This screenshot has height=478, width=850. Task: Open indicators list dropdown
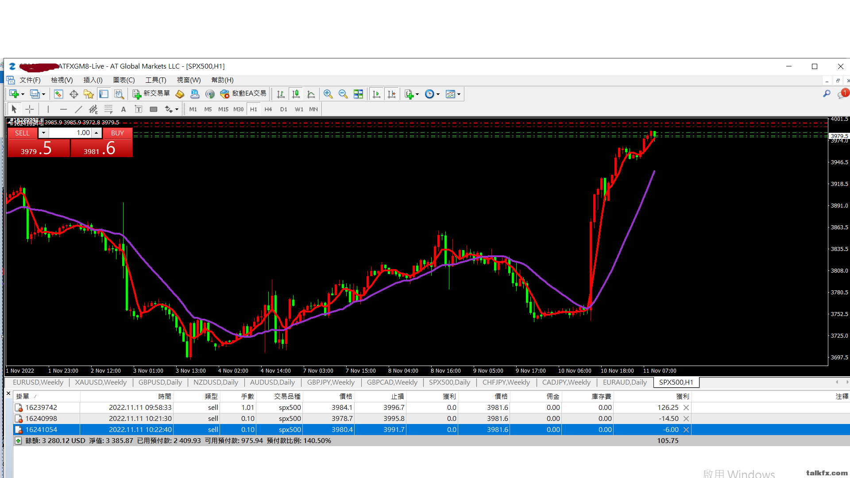(411, 94)
